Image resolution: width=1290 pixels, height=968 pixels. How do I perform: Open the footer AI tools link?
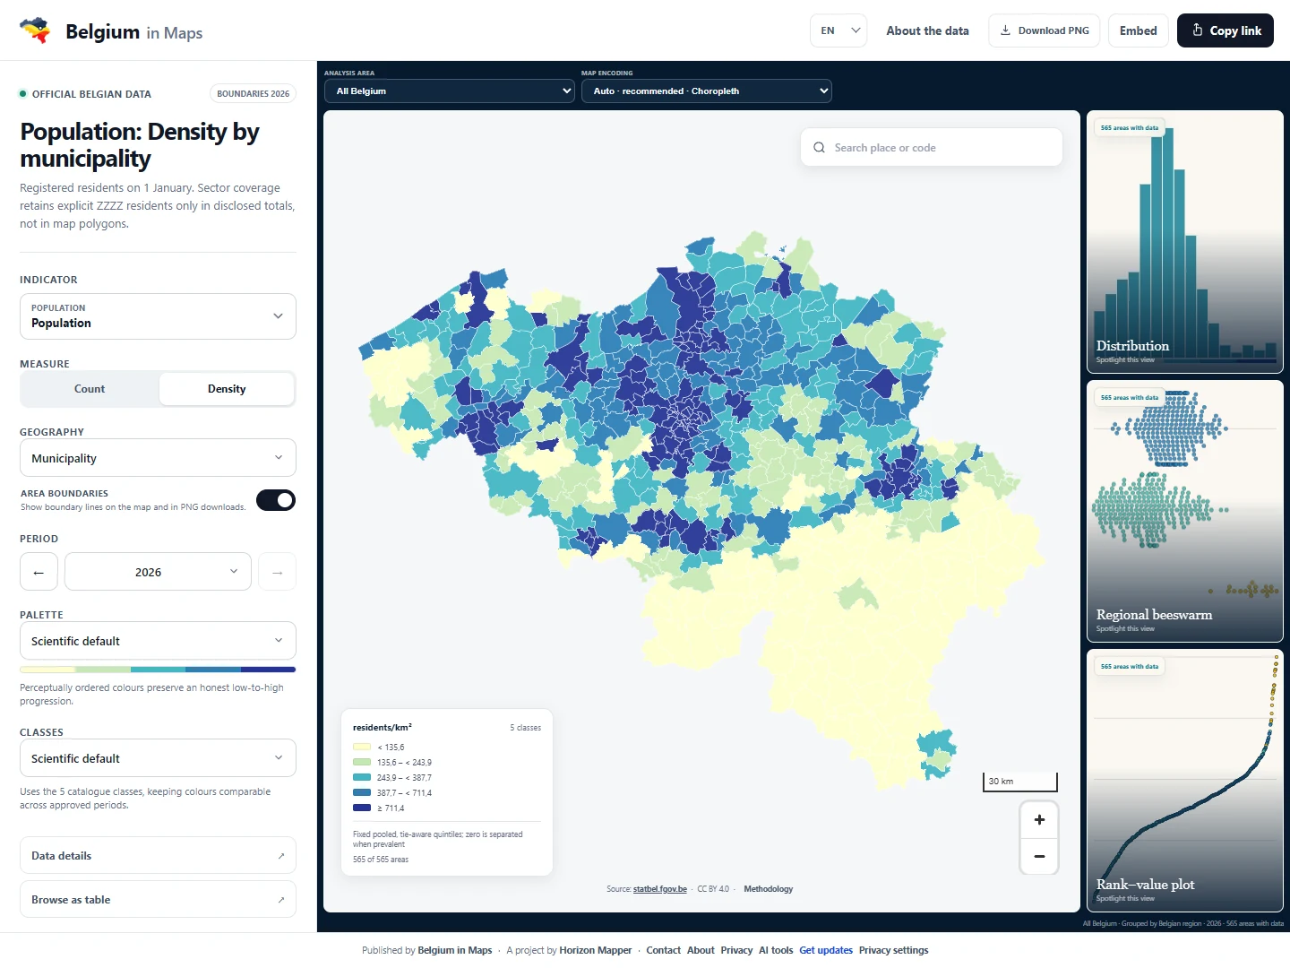(x=776, y=950)
